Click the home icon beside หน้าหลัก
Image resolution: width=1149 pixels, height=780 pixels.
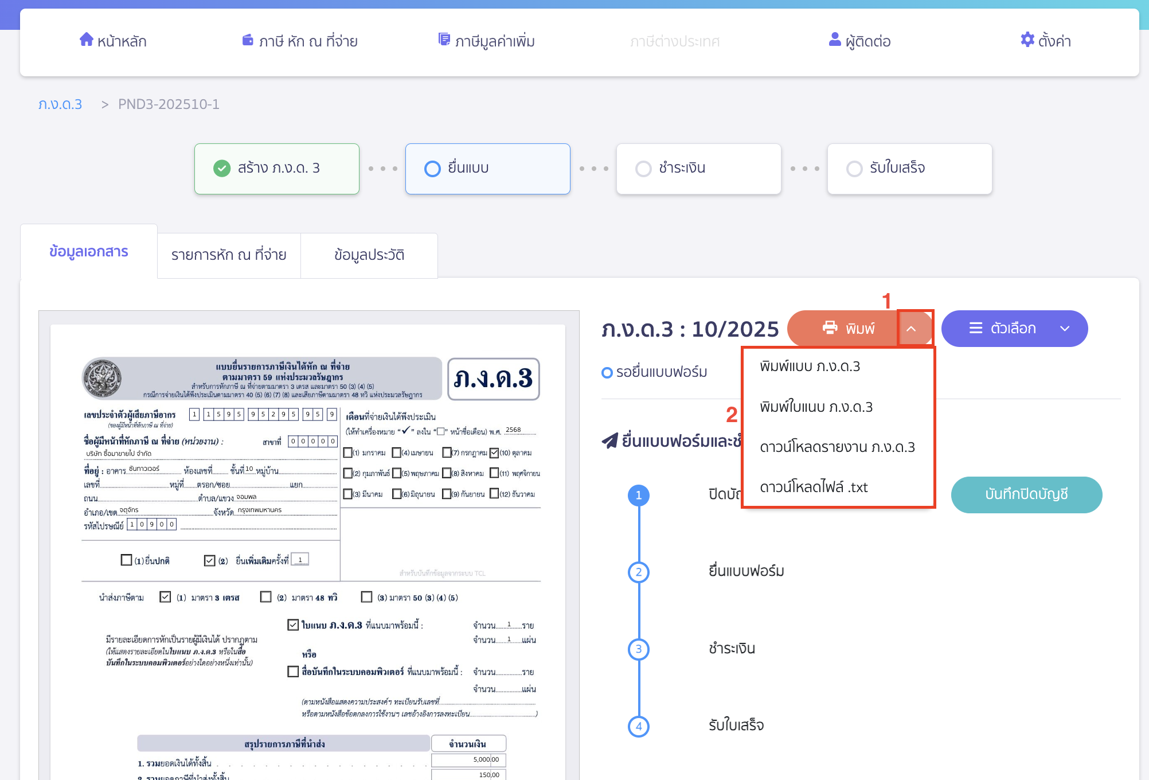(87, 39)
